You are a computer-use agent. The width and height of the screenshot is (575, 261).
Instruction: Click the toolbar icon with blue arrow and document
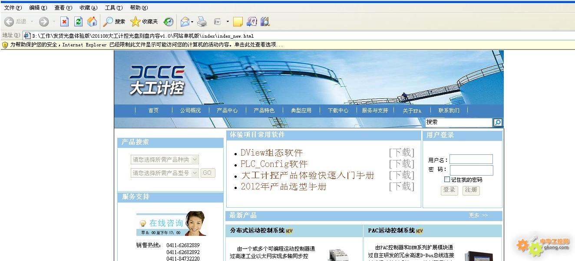click(251, 22)
